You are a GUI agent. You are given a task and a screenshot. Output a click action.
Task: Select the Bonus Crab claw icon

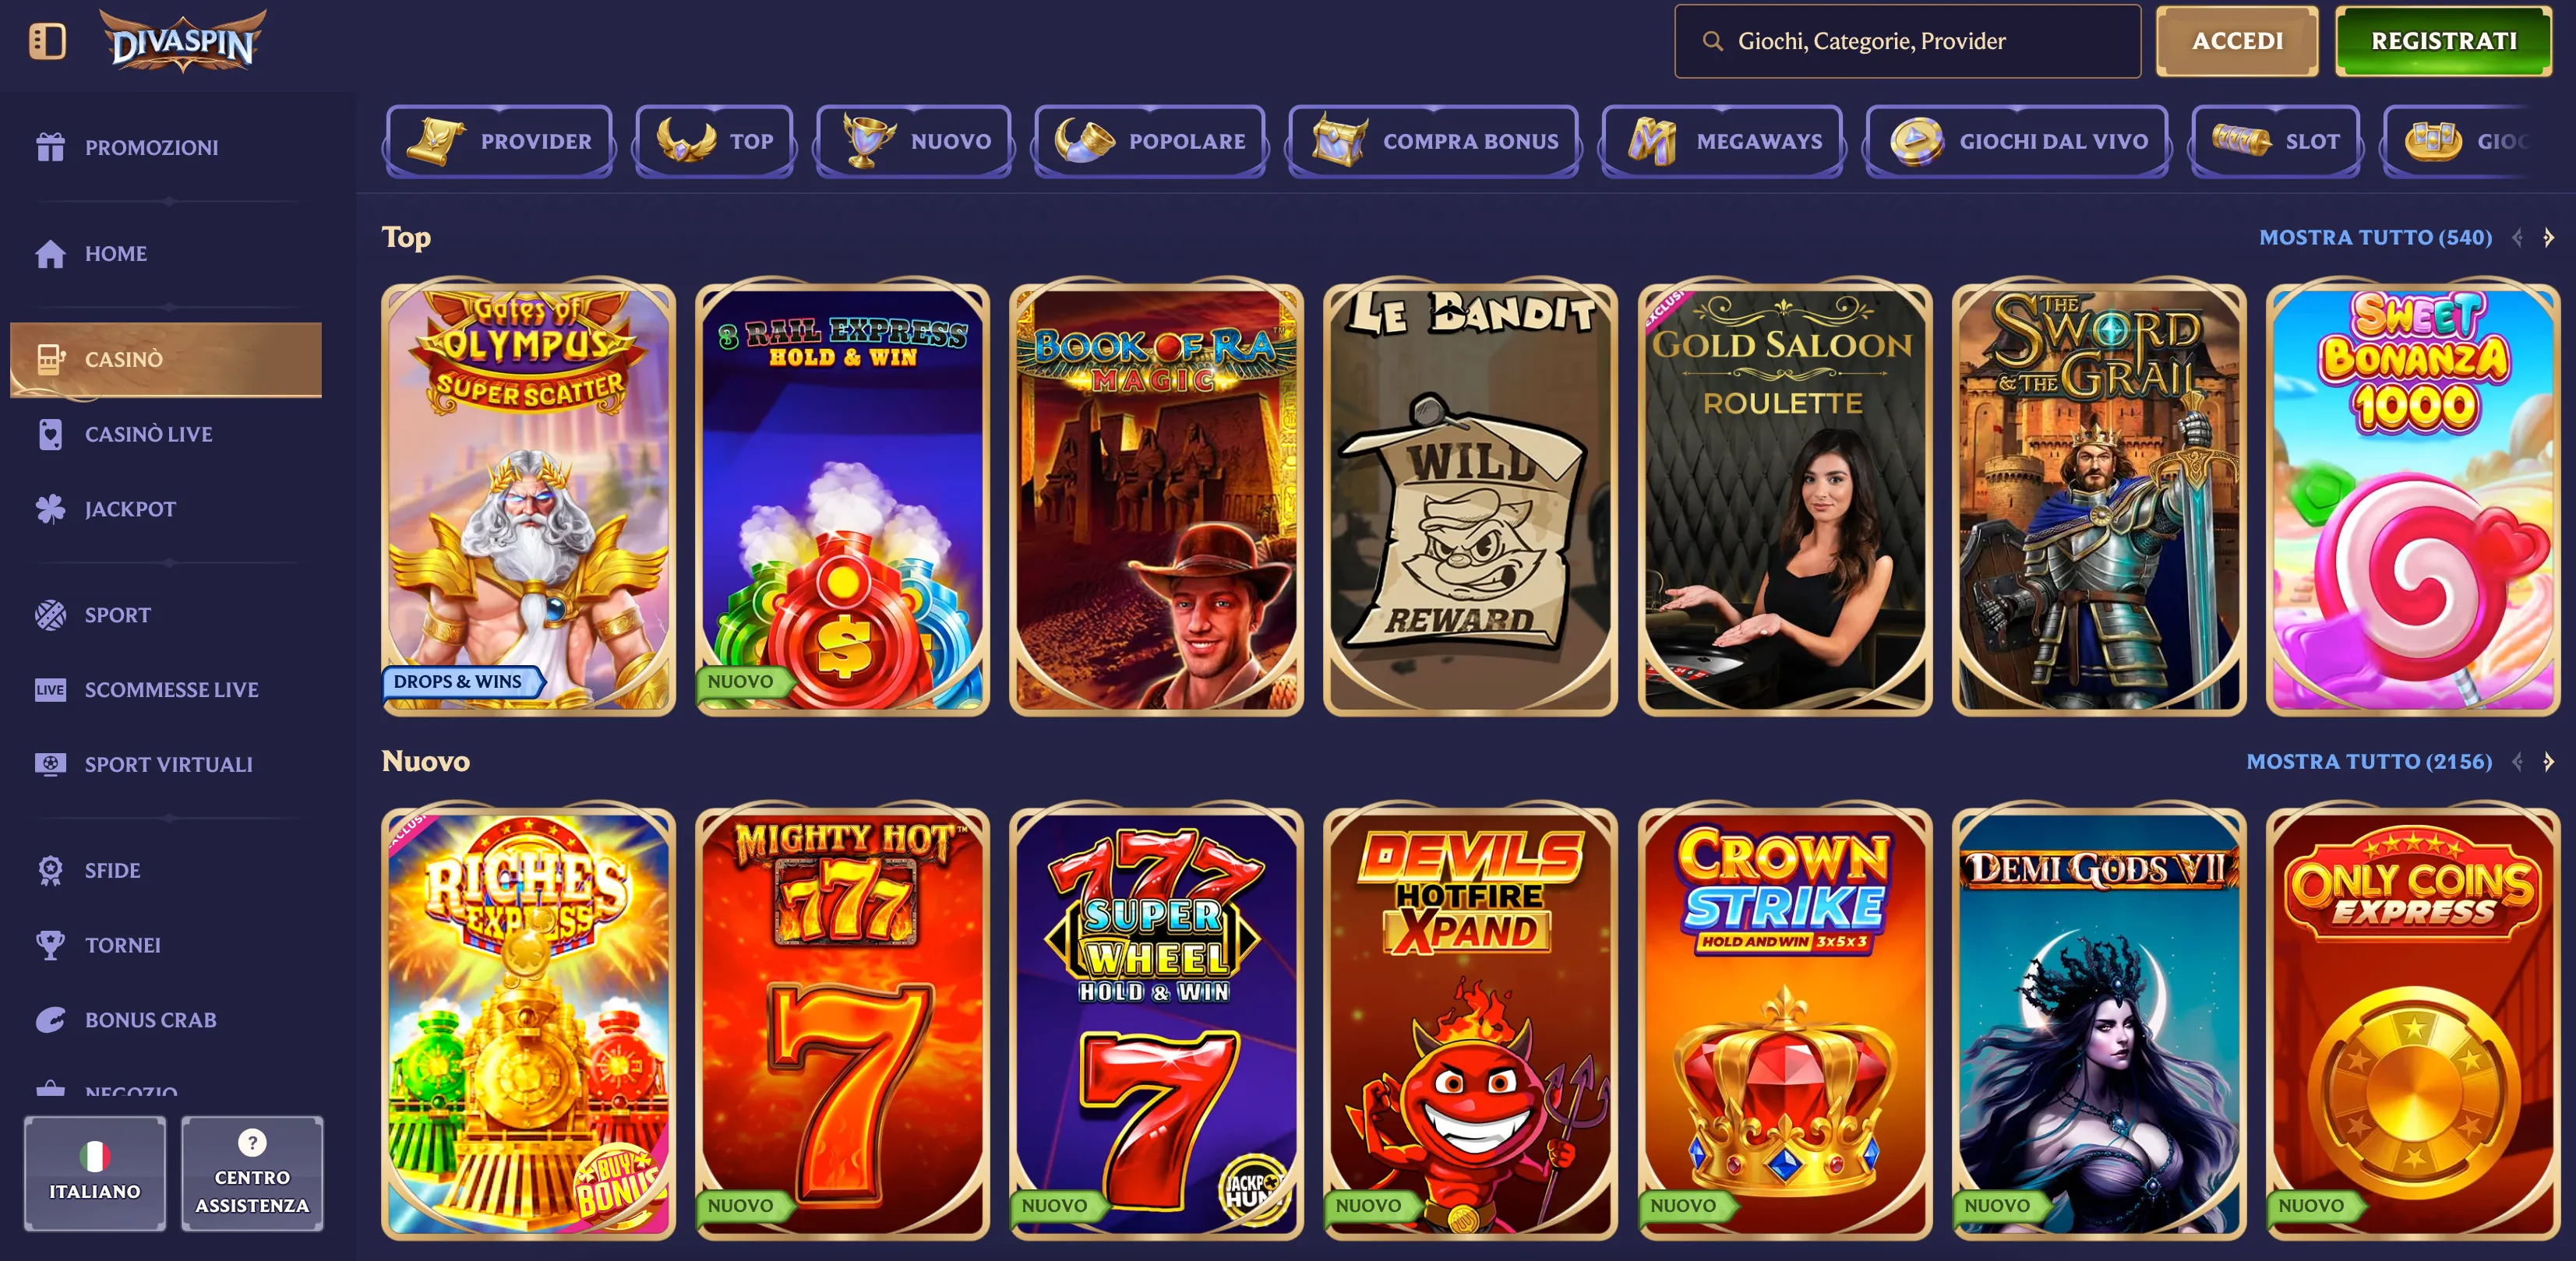pos(50,1020)
